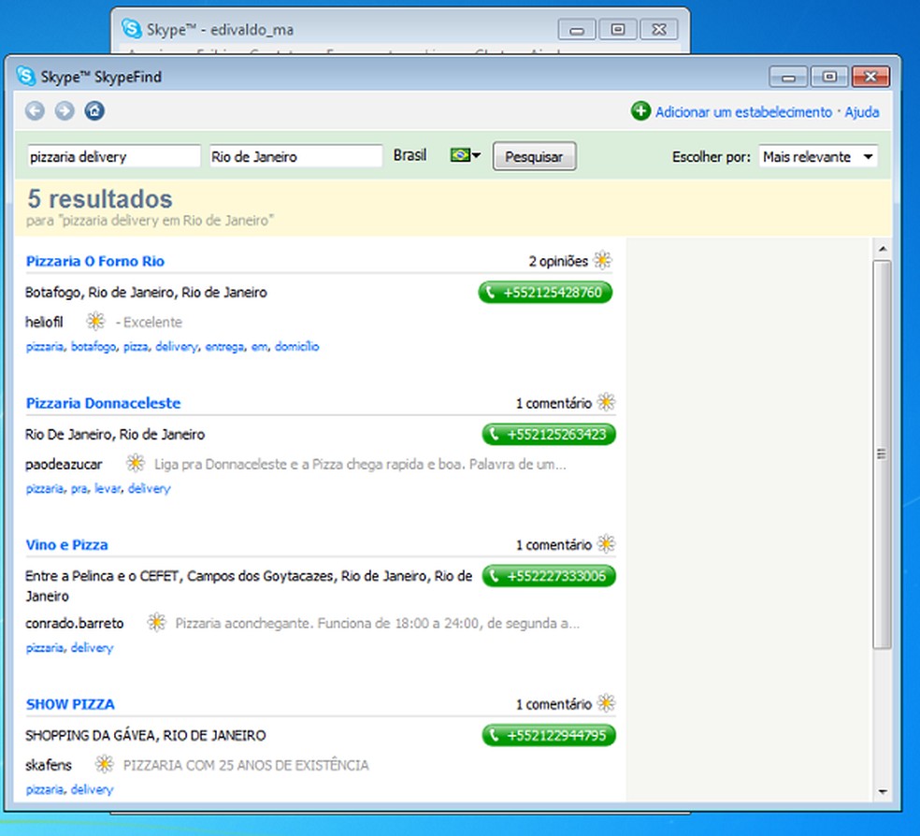This screenshot has width=920, height=836.
Task: Click reviewer name paodeazucar
Action: tap(64, 464)
